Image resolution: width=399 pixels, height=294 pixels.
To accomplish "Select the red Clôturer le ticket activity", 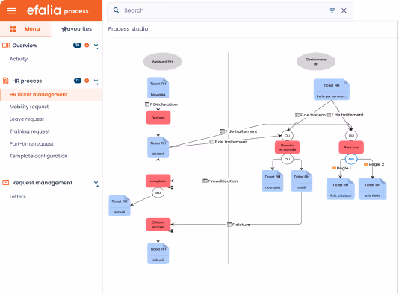I will pos(158,225).
